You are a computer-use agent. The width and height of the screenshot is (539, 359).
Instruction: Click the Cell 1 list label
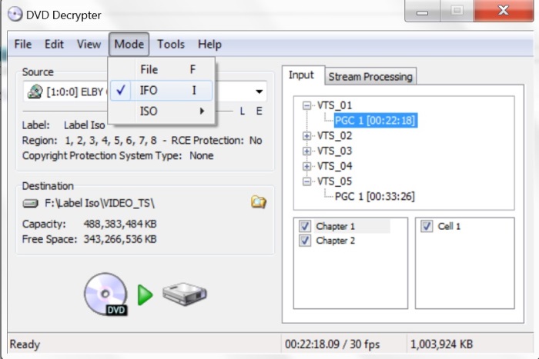449,227
